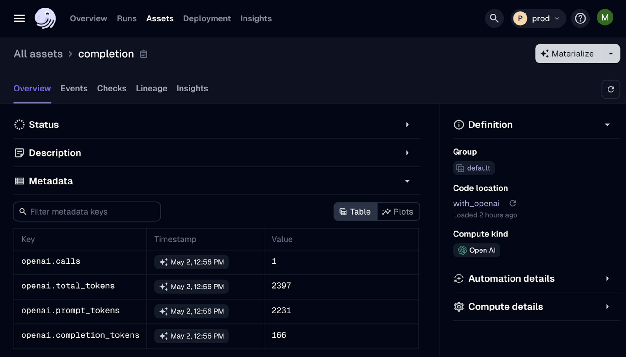The width and height of the screenshot is (626, 357).
Task: Click the Status section icon
Action: (x=19, y=125)
